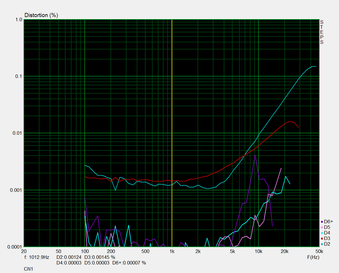Click the 'Distortion (%)' chart title
Screen dimensions: 339x273
[x=41, y=15]
